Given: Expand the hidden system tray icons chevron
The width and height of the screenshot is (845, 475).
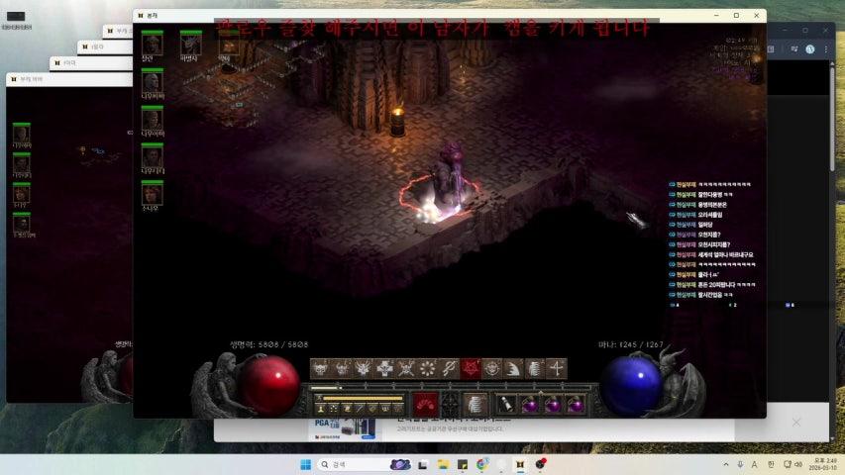Looking at the screenshot, I should (x=726, y=464).
